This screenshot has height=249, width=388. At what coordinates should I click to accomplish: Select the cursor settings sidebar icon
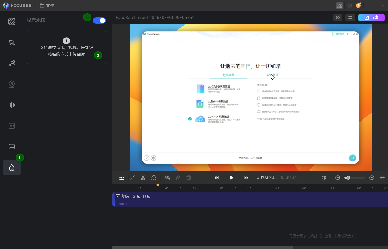tap(12, 43)
